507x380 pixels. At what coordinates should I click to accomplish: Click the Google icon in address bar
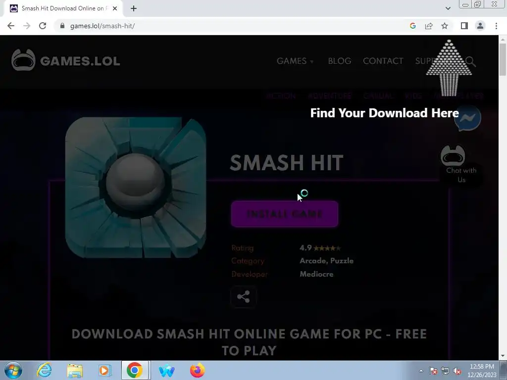tap(412, 26)
